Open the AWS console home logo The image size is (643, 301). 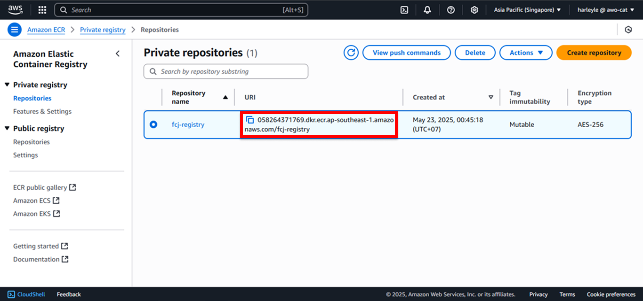pyautogui.click(x=15, y=9)
